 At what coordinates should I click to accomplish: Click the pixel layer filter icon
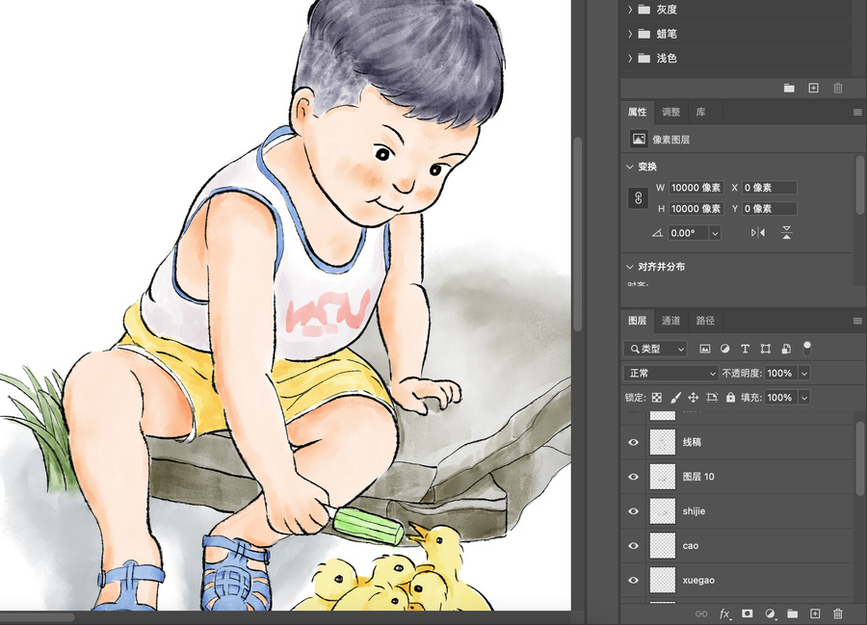coord(704,349)
